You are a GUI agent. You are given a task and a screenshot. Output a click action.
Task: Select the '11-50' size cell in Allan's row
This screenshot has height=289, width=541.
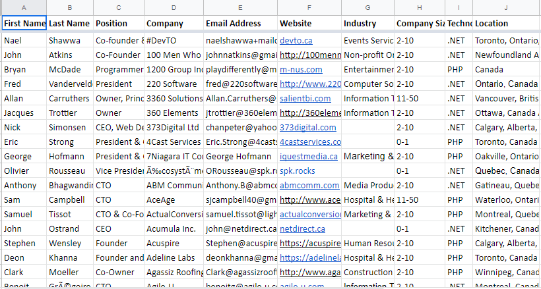tap(420, 99)
